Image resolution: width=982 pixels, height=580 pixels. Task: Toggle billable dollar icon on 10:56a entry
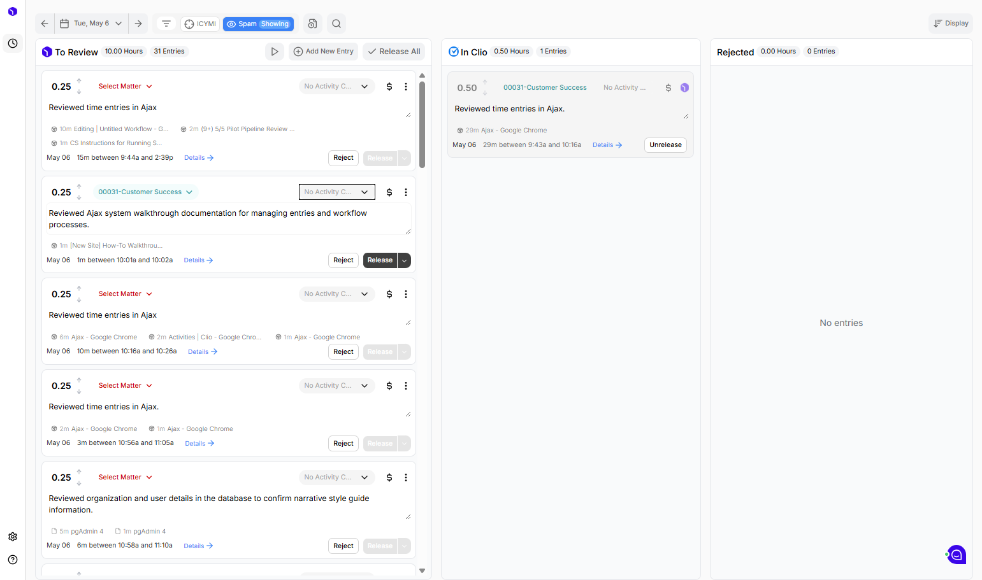click(x=389, y=386)
